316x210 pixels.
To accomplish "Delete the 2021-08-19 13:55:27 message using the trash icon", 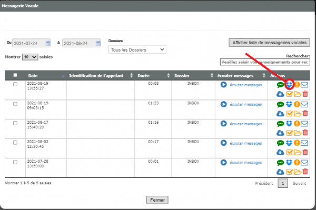I will point(305,94).
